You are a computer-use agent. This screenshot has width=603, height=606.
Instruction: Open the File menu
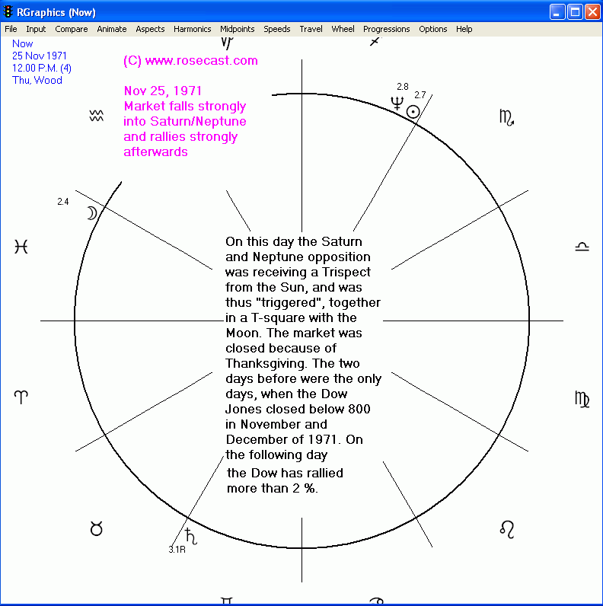tap(11, 29)
